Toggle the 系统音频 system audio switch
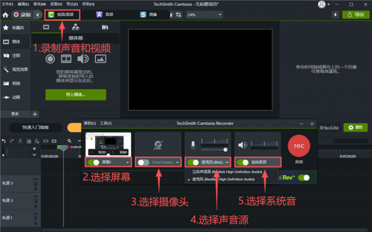This screenshot has width=372, height=232. point(243,163)
